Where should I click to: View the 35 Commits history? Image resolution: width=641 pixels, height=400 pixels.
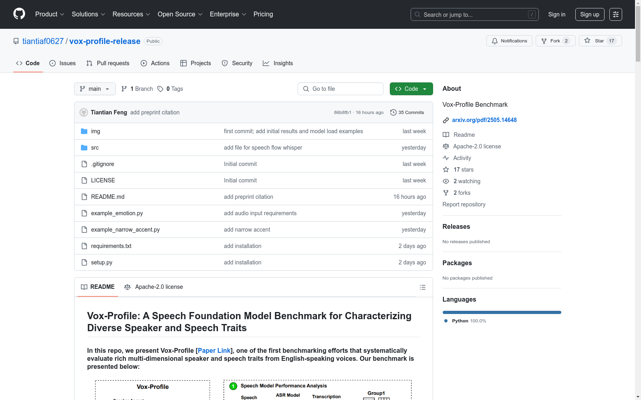point(407,112)
